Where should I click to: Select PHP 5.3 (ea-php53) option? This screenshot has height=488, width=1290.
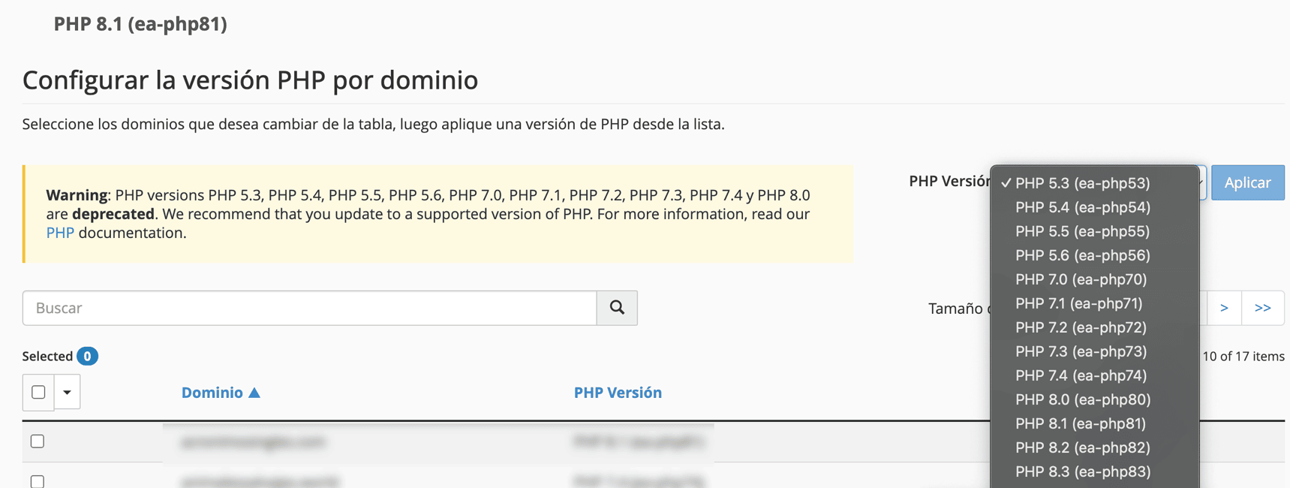[x=1082, y=183]
